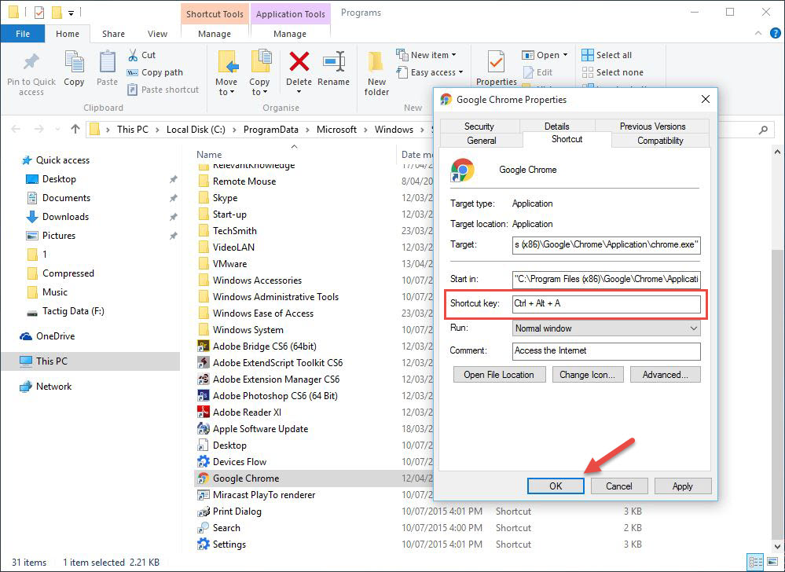
Task: Open the File menu tab
Action: [23, 34]
